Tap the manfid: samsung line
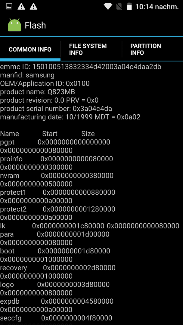 [27, 75]
